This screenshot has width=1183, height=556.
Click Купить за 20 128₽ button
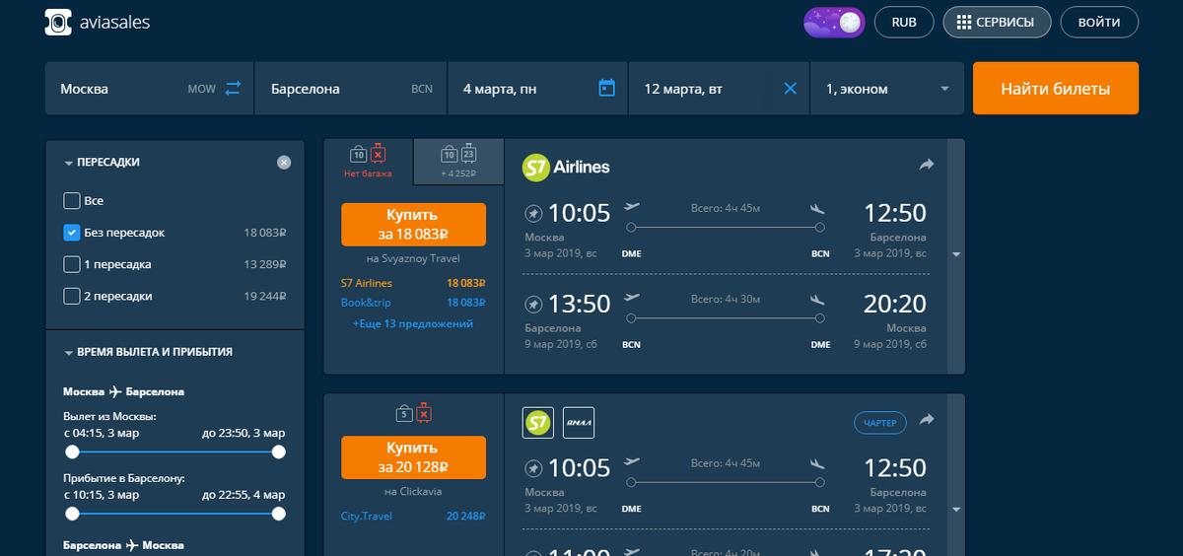[414, 456]
